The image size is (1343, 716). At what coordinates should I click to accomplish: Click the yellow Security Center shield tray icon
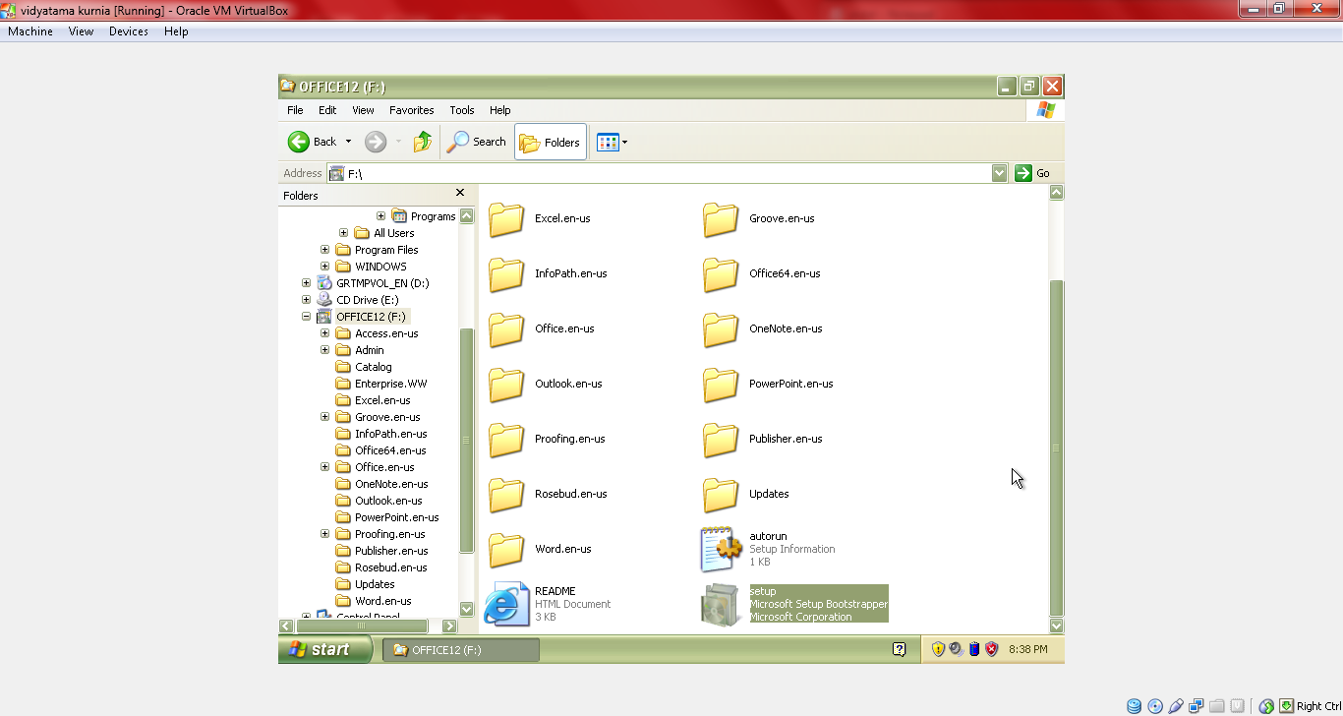[938, 648]
